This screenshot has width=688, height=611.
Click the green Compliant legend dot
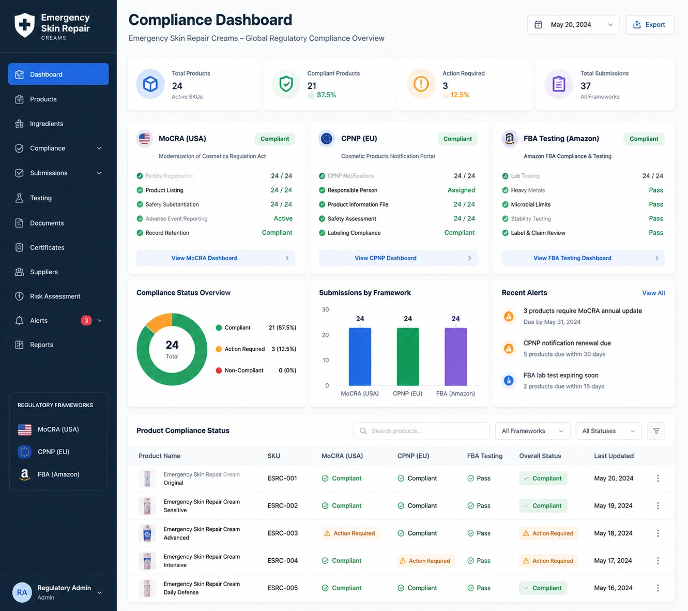click(219, 327)
